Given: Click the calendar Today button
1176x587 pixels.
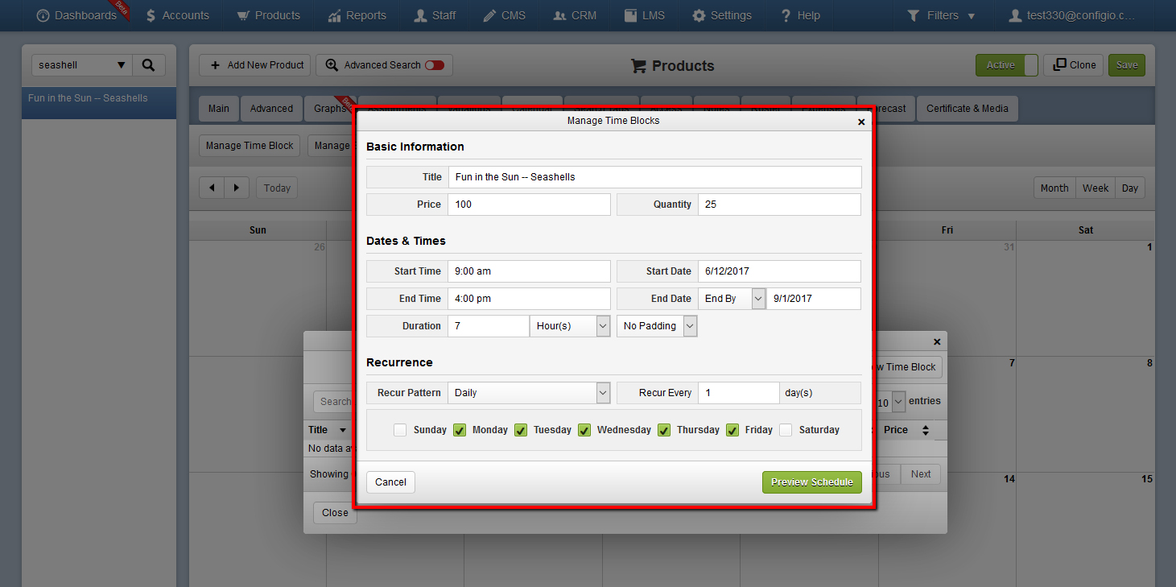Looking at the screenshot, I should click(x=277, y=188).
